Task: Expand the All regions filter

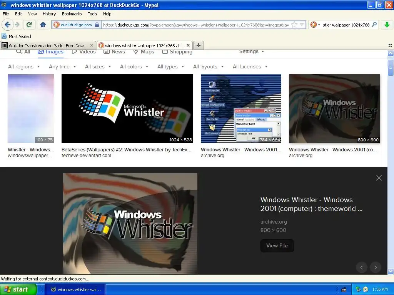Action: [x=24, y=66]
